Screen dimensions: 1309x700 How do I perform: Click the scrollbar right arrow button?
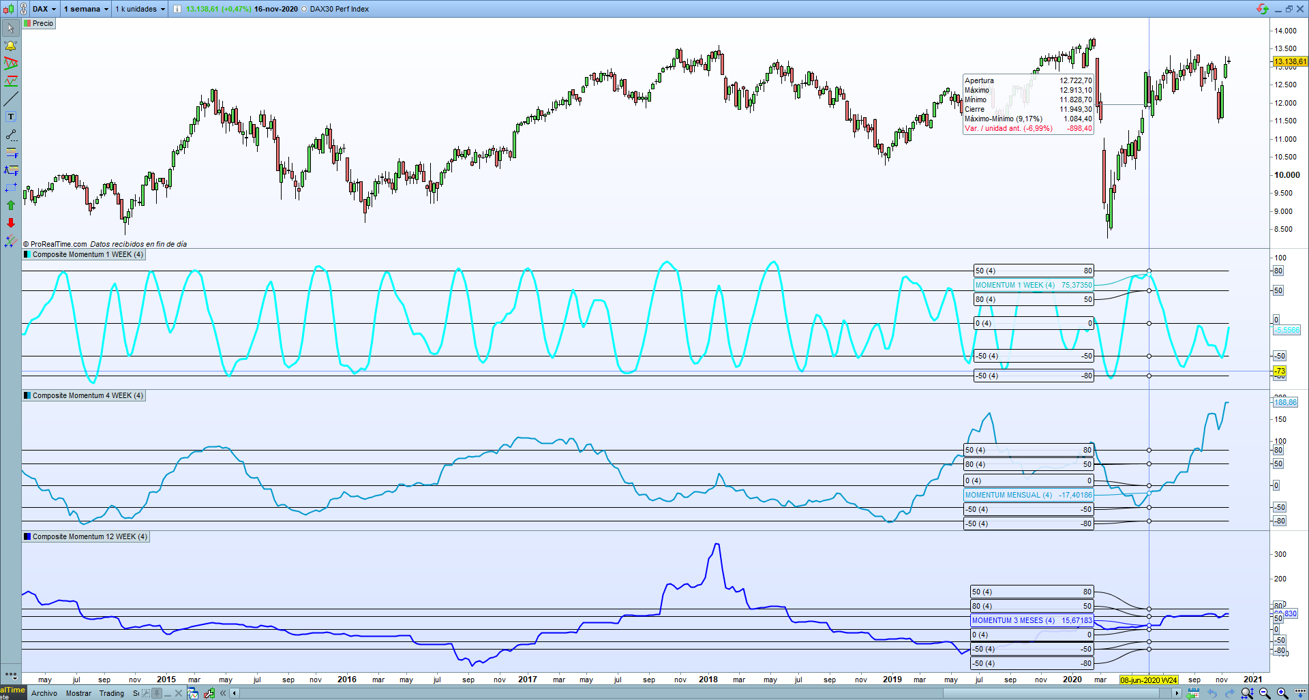[x=1176, y=693]
